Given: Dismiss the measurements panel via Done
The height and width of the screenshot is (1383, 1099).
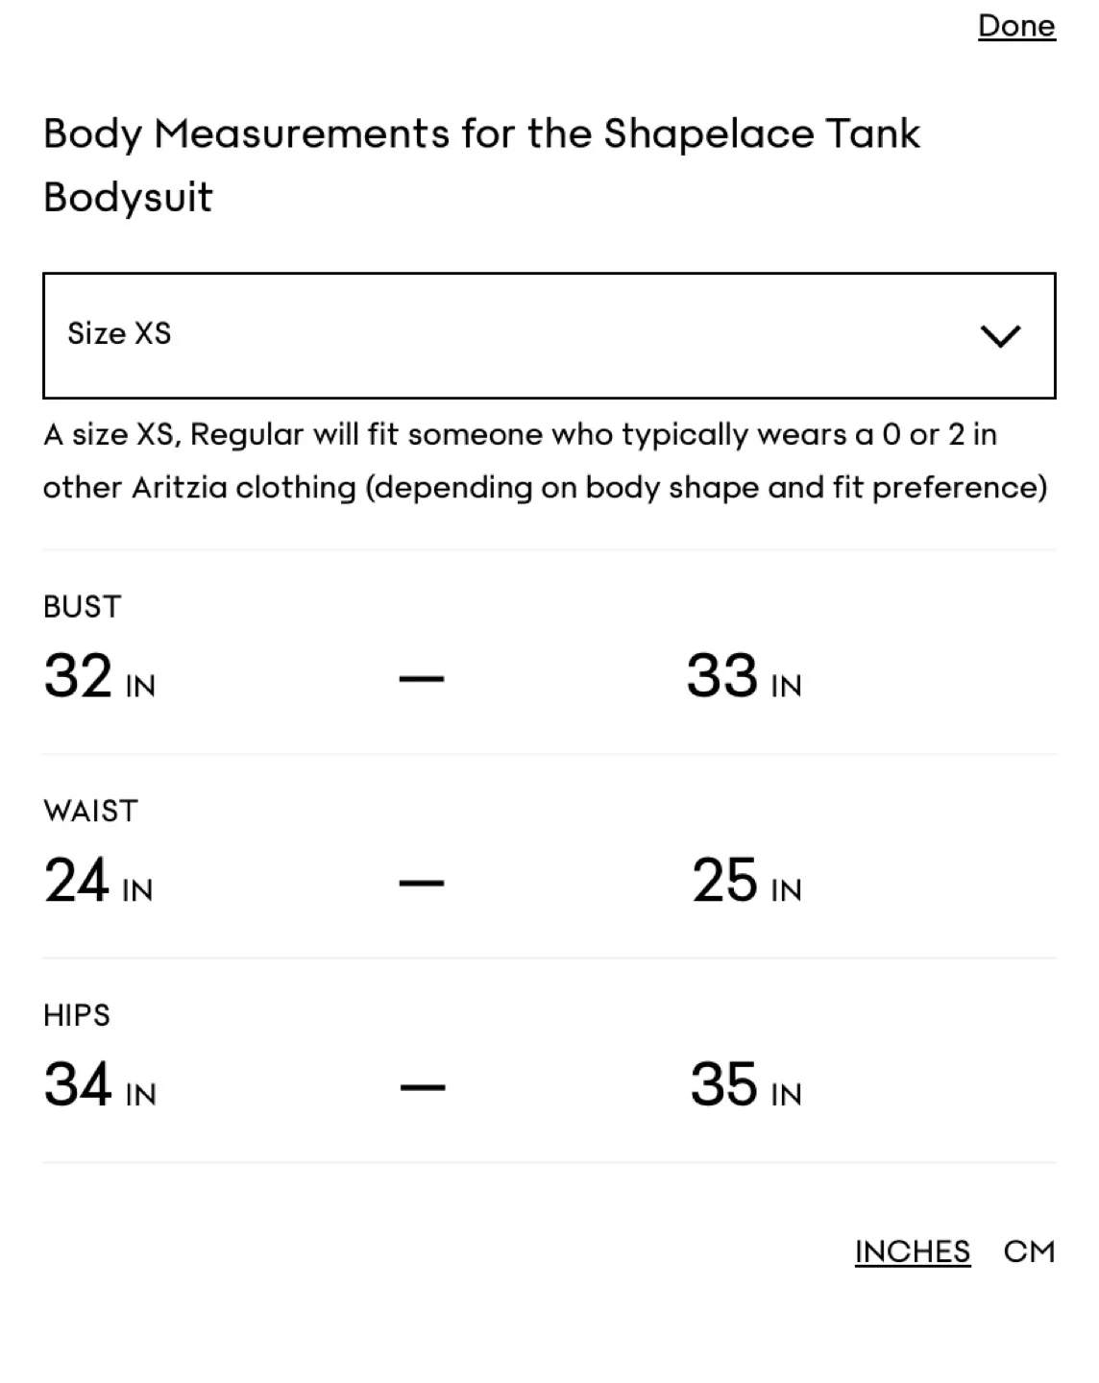Looking at the screenshot, I should tap(1015, 26).
